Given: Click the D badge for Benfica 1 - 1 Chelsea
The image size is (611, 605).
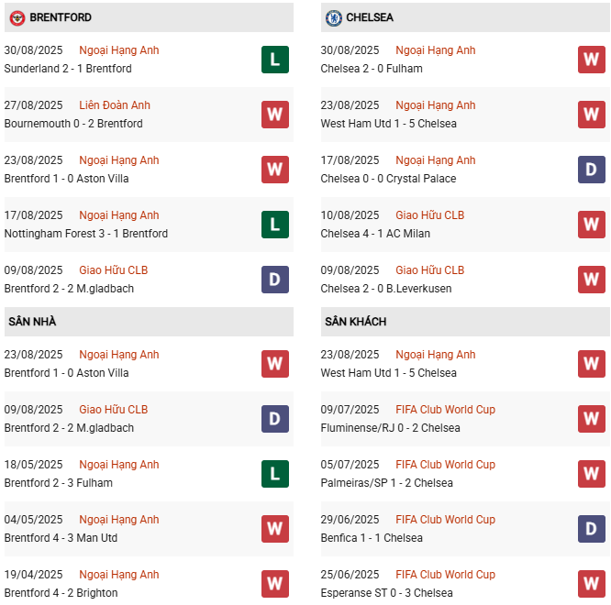Looking at the screenshot, I should pos(591,529).
